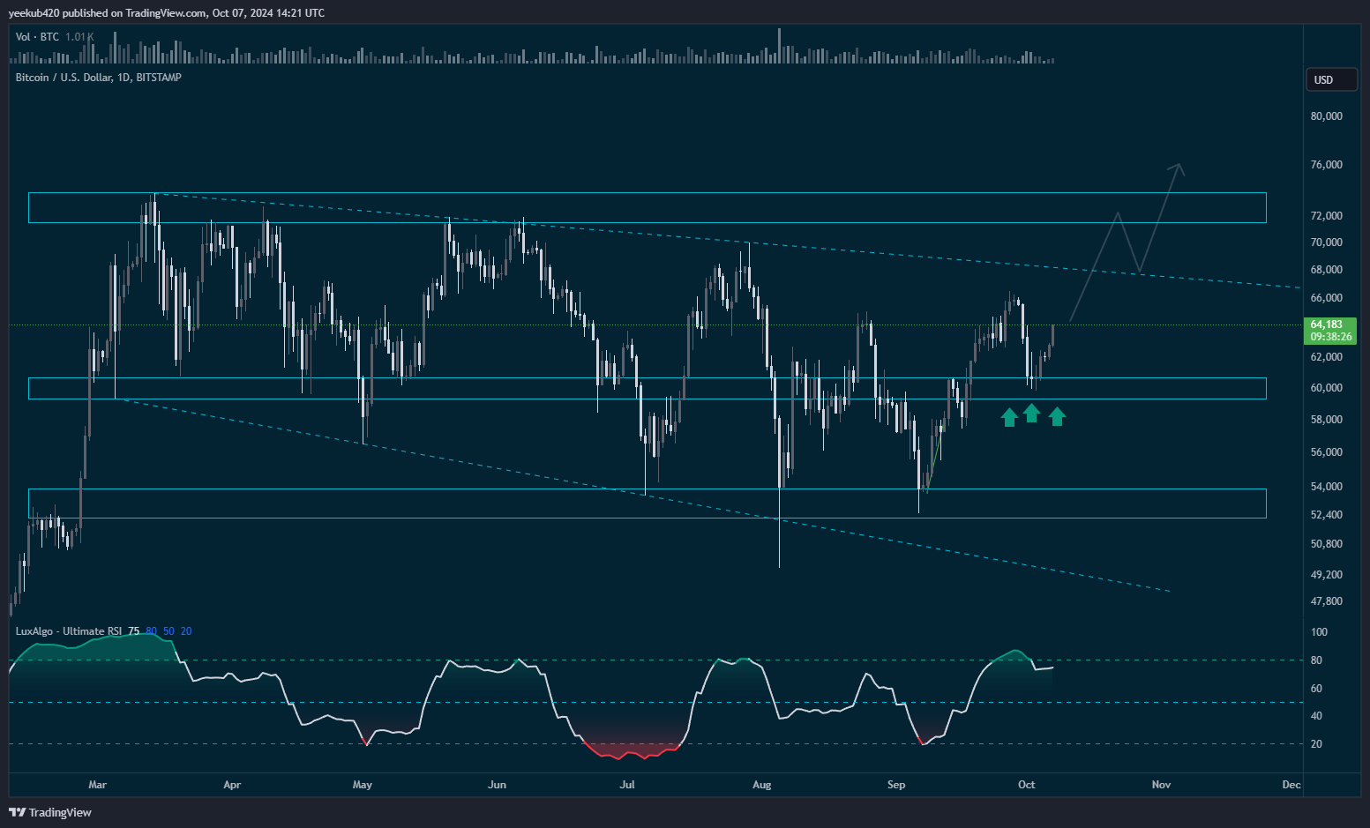Click the 54,000 price scale label
This screenshot has height=828, width=1370.
click(x=1326, y=487)
